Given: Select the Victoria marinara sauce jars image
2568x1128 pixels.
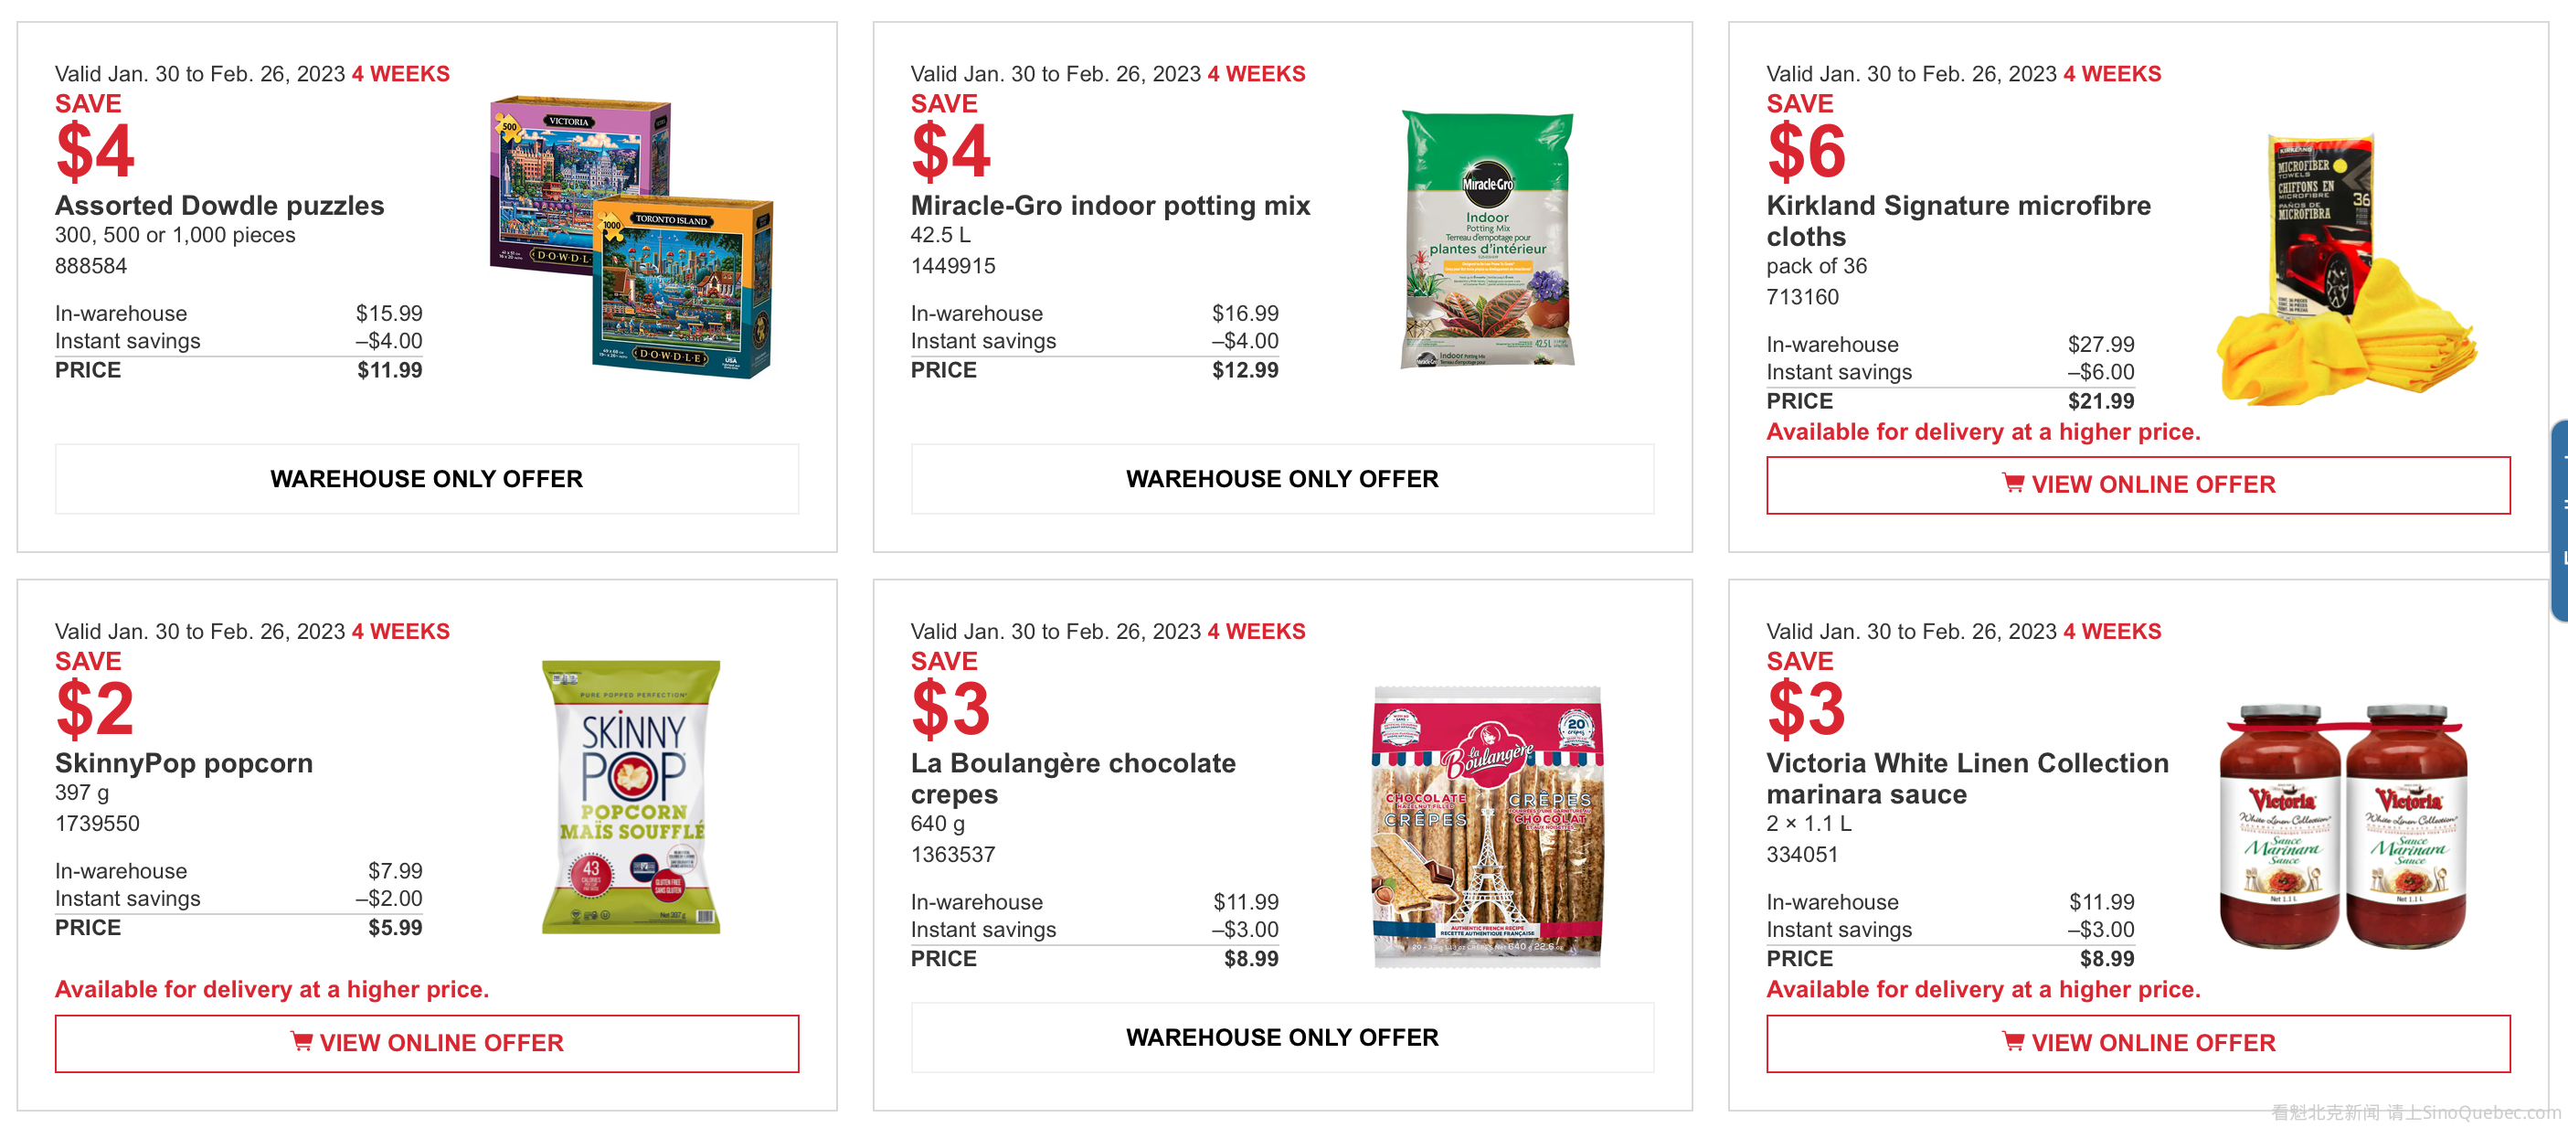Looking at the screenshot, I should pos(2342,825).
